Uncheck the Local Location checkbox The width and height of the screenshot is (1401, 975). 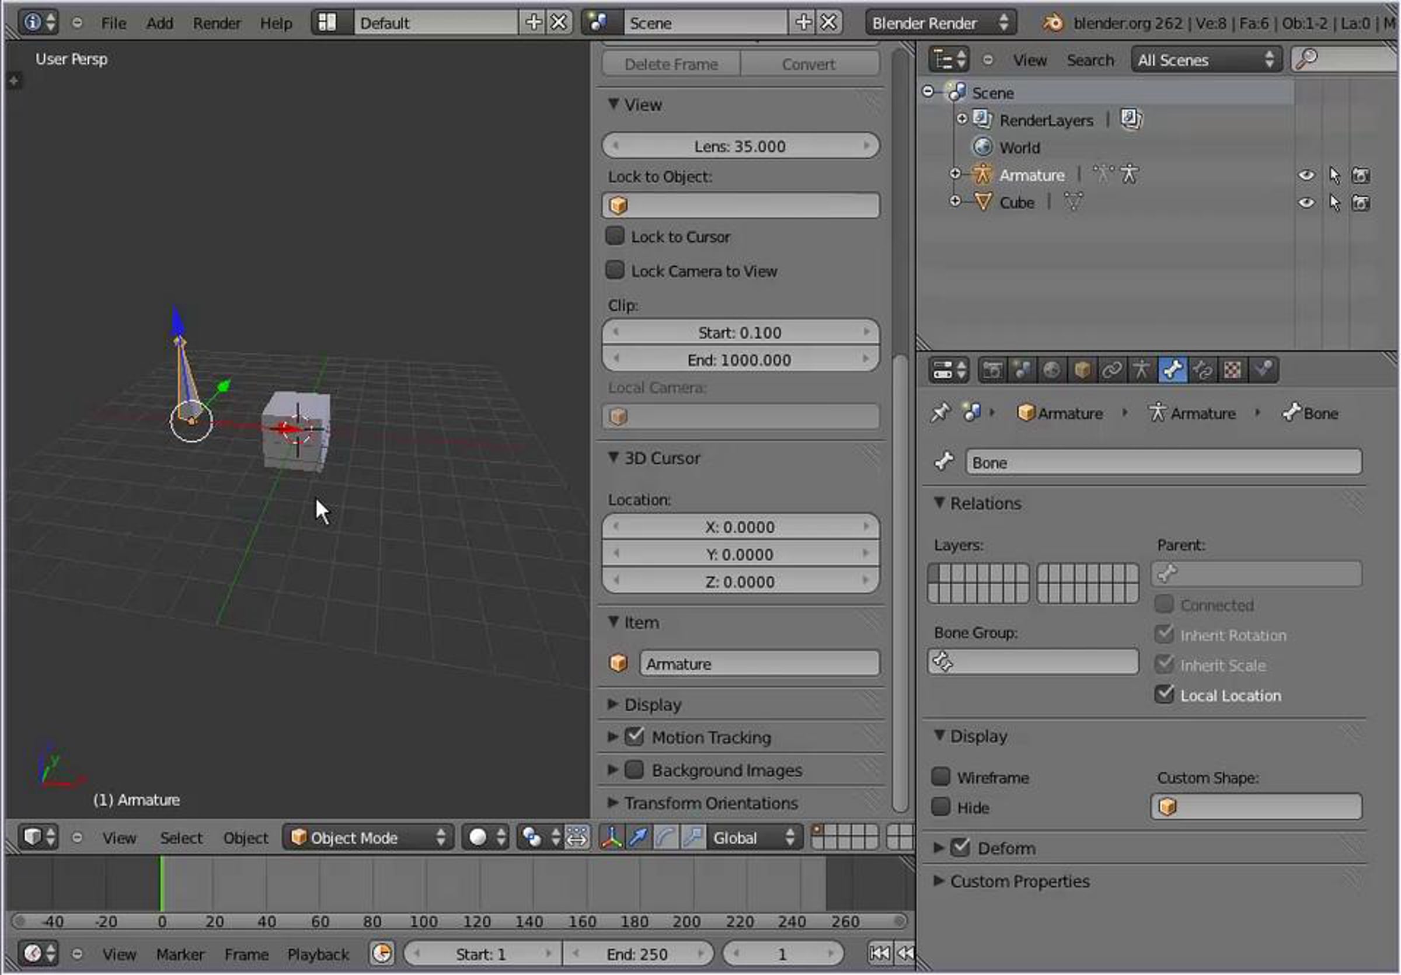1164,695
